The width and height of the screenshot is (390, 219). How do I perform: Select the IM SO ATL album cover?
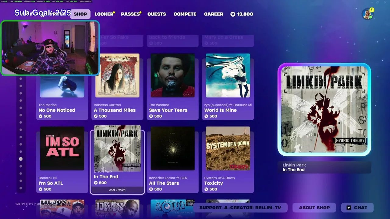62,148
